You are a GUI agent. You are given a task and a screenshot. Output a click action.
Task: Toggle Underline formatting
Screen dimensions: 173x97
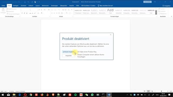27,13
